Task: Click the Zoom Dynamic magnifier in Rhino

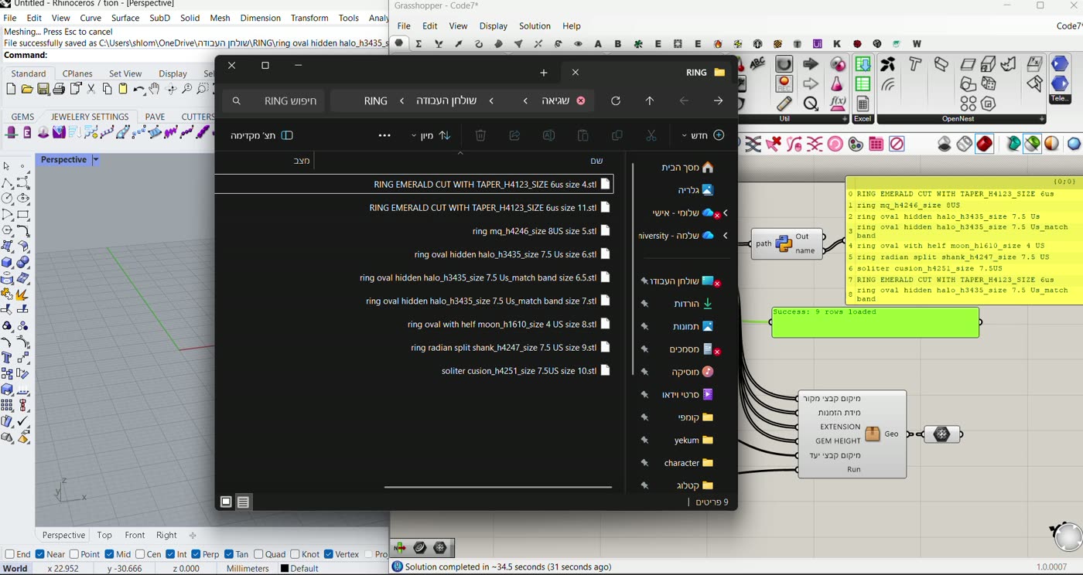Action: click(x=187, y=90)
